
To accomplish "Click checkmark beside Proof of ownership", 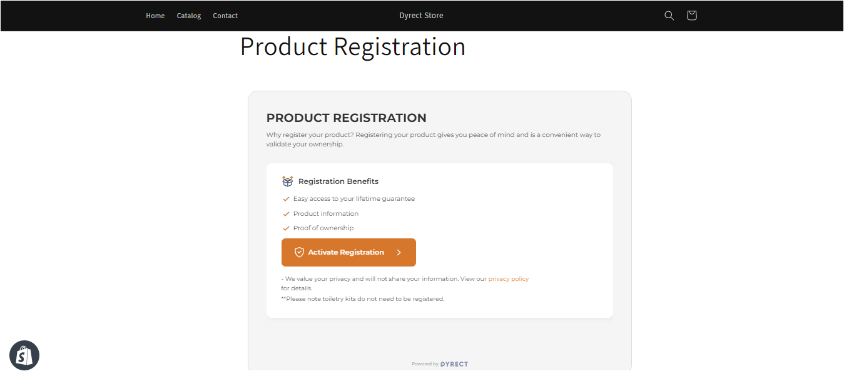I will click(x=286, y=228).
